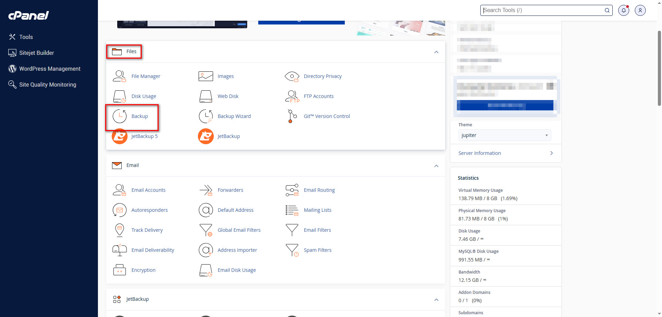Open the user account menu
This screenshot has width=662, height=317.
tap(640, 10)
